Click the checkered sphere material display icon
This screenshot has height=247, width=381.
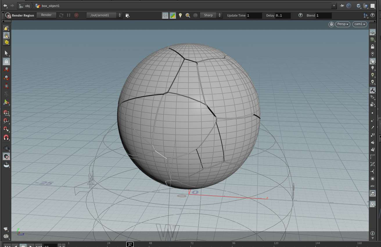pos(373,90)
